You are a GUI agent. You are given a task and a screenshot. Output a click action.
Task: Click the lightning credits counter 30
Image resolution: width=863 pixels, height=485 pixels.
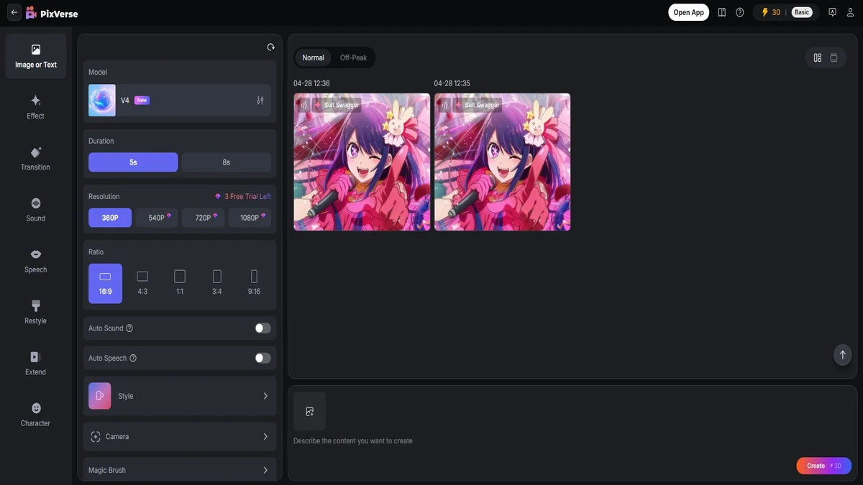pyautogui.click(x=770, y=12)
